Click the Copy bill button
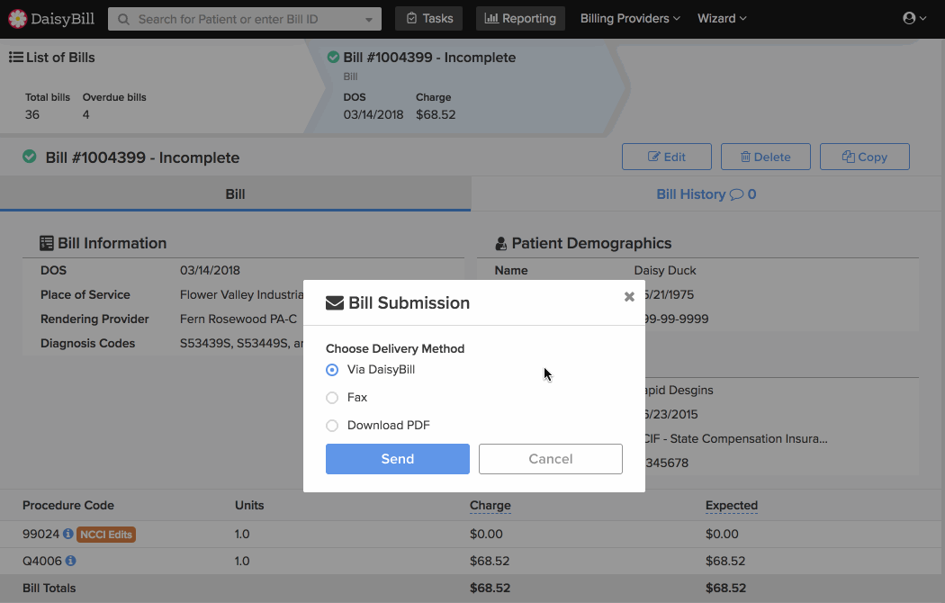 tap(865, 157)
